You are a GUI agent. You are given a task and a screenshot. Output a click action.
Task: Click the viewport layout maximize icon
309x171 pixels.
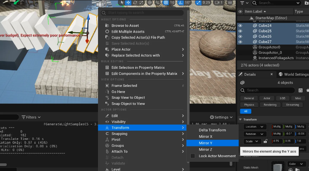tap(230, 3)
